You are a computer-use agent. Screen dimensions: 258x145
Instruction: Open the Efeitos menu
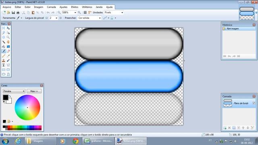click(75, 7)
